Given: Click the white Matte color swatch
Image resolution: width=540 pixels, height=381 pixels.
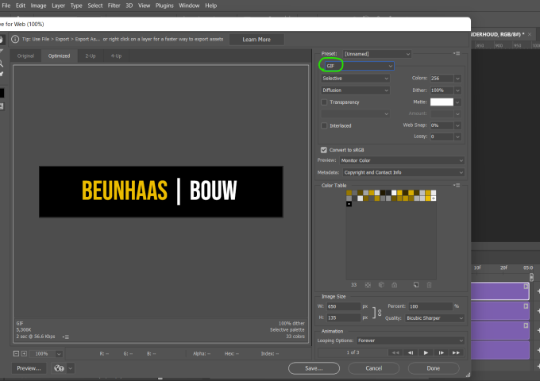Looking at the screenshot, I should point(442,102).
